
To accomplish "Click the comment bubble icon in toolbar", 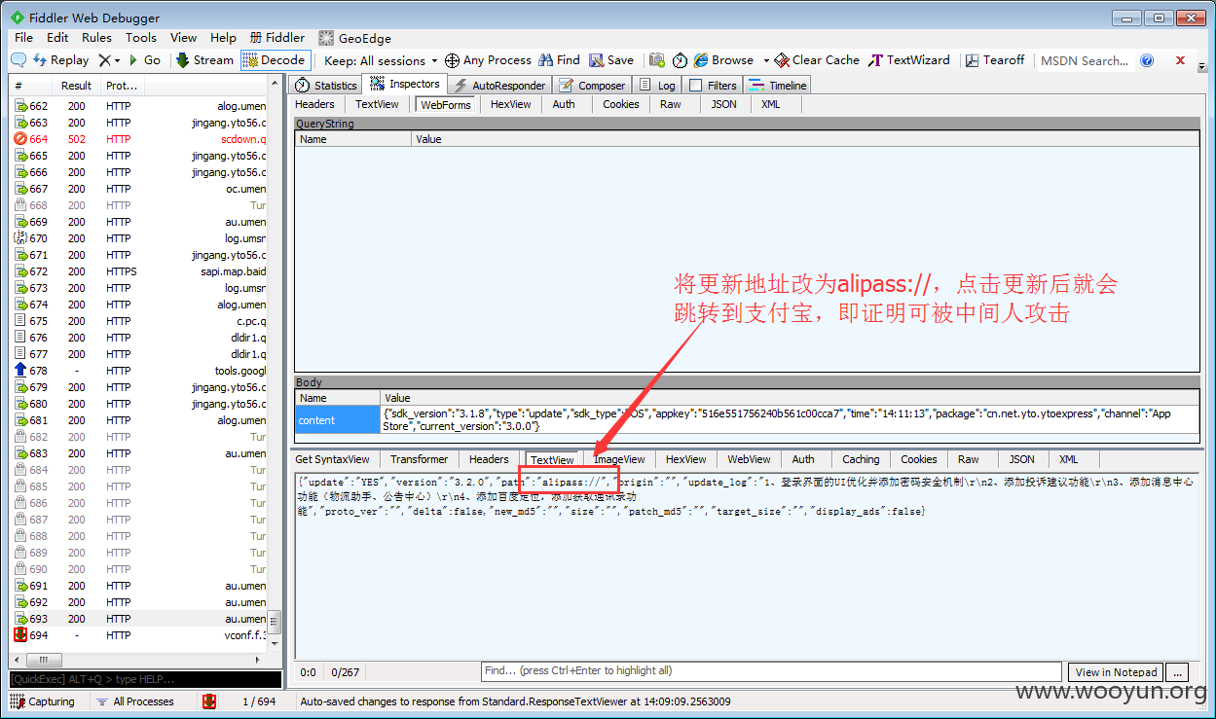I will [18, 60].
